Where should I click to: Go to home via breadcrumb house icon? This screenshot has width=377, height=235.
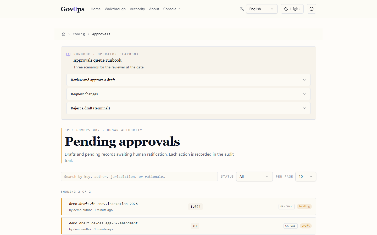tap(64, 34)
